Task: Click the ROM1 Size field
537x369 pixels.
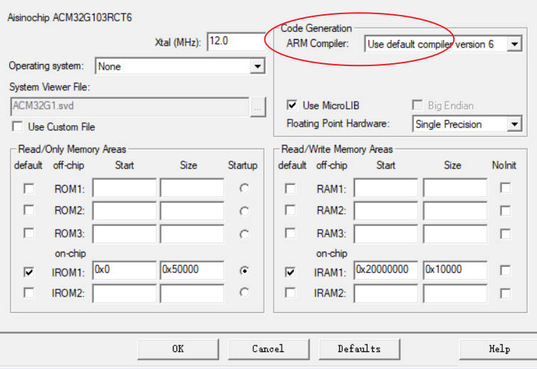Action: (192, 187)
